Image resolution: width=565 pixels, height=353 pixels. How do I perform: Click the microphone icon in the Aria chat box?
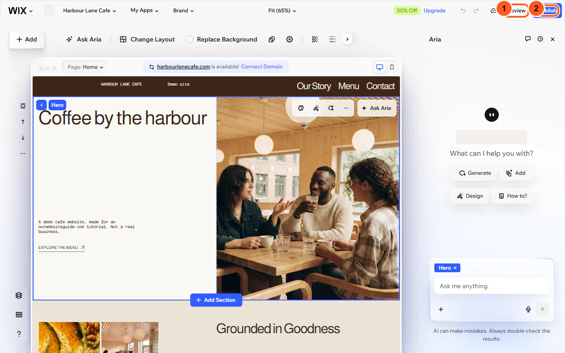point(528,309)
